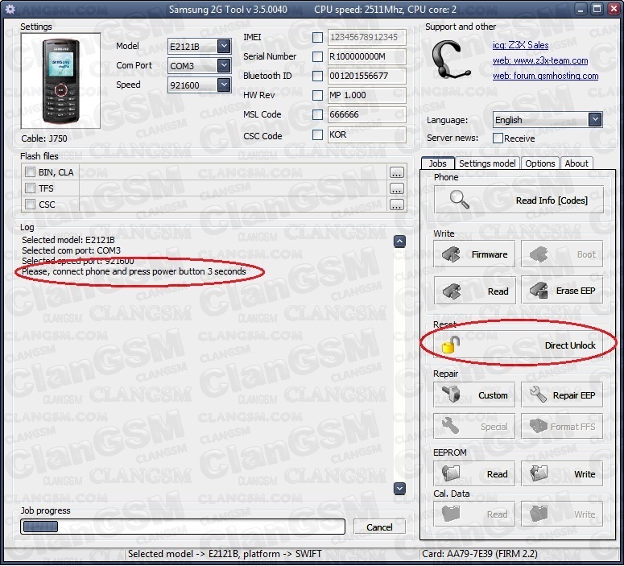Enable the IMEI checkbox
This screenshot has height=566, width=624.
(x=317, y=37)
